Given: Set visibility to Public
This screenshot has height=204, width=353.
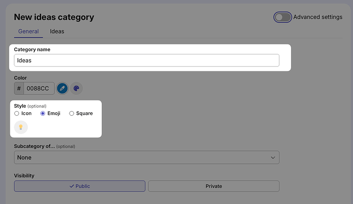Looking at the screenshot, I should click(x=79, y=186).
